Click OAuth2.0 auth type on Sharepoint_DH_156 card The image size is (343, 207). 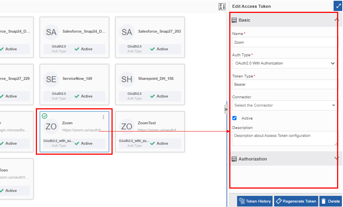(x=134, y=94)
